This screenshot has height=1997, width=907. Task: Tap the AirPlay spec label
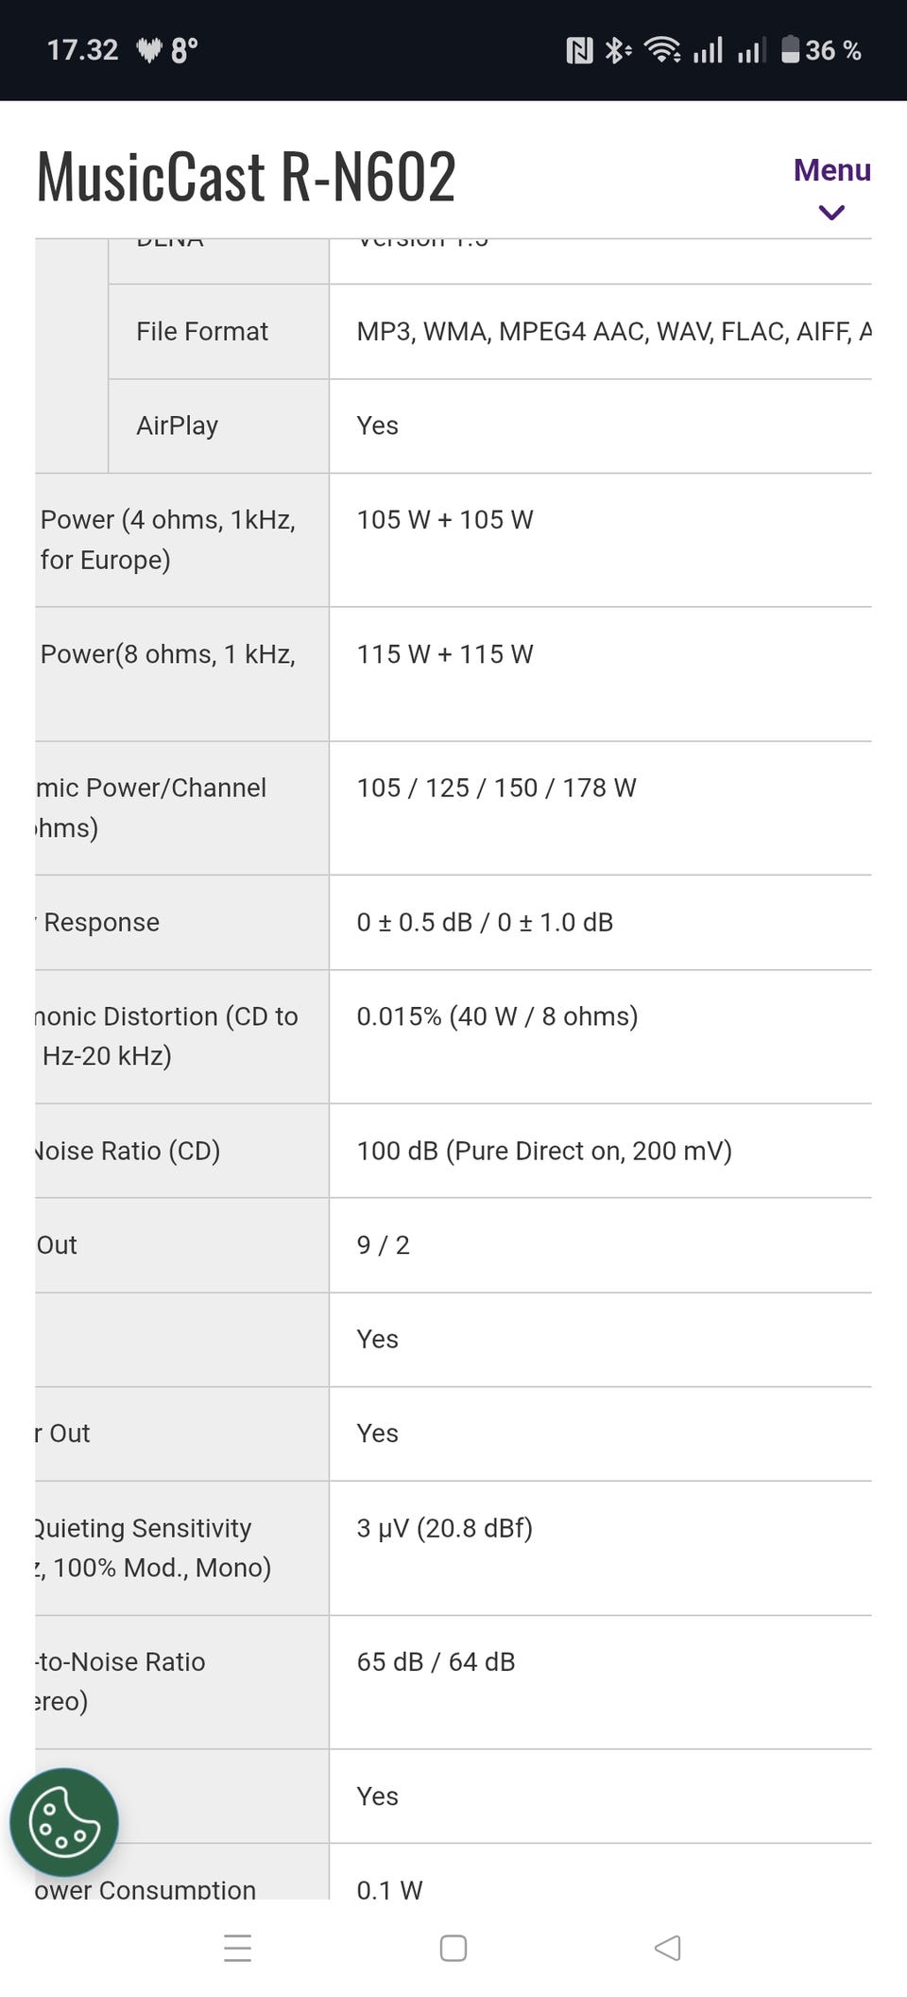[x=178, y=425]
